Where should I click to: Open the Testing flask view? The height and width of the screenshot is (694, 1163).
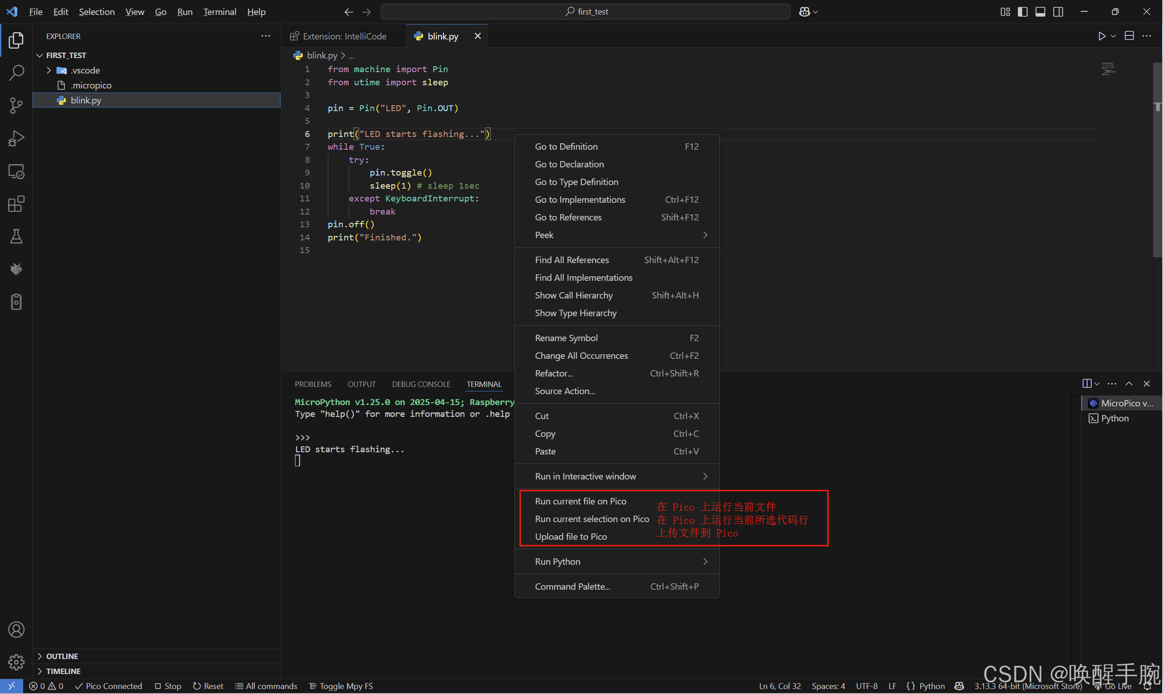(x=16, y=237)
